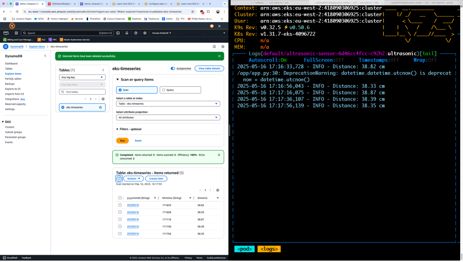Star the eks-timeseries table as favorite
Screen dimensions: 463x262
click(x=100, y=107)
